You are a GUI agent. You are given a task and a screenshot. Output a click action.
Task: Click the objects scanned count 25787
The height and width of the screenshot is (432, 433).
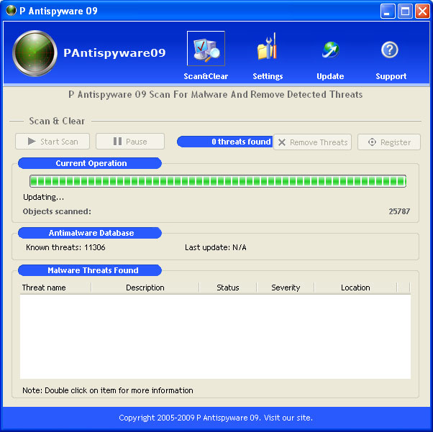pyautogui.click(x=399, y=211)
